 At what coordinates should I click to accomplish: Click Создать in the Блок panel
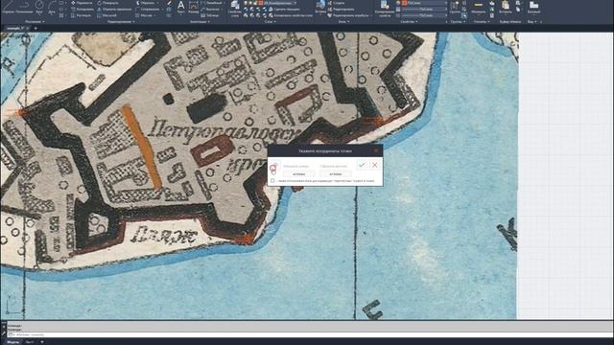pyautogui.click(x=336, y=3)
